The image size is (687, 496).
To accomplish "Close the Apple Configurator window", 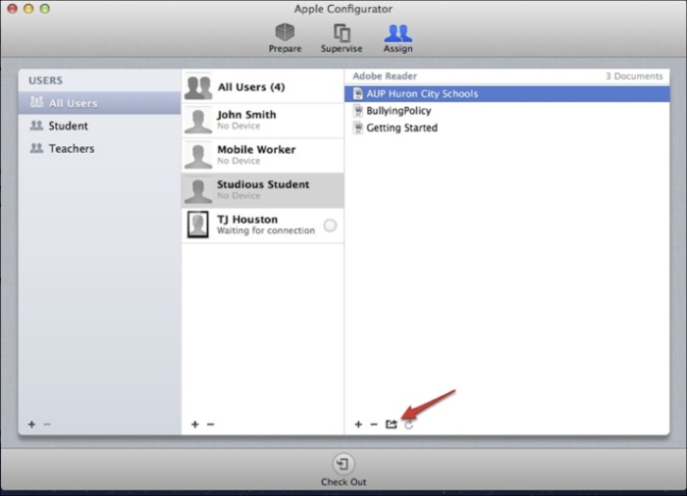I will [12, 8].
